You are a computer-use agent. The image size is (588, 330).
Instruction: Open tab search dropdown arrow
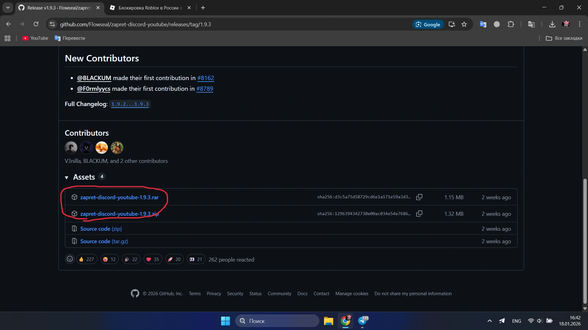pos(8,8)
